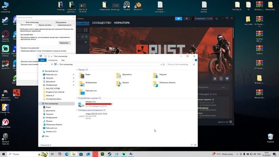Open the Blender 4.2 desktop shortcut

[138, 6]
